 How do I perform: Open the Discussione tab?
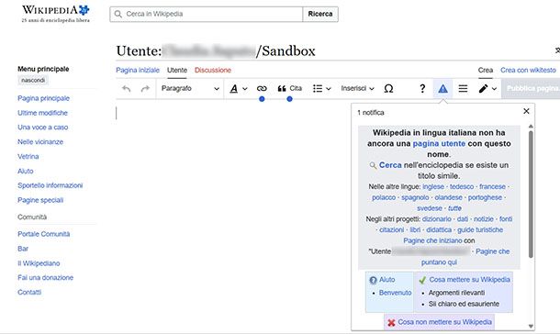[x=213, y=70]
